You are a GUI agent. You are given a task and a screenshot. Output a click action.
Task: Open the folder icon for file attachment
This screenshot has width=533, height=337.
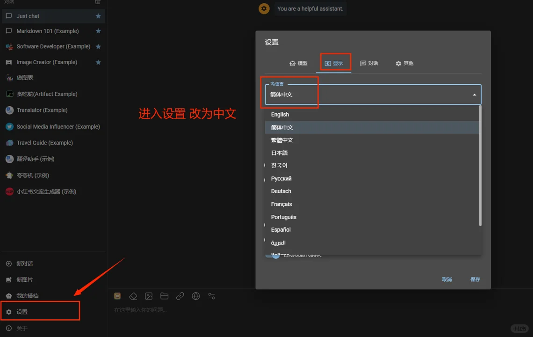[x=164, y=296]
